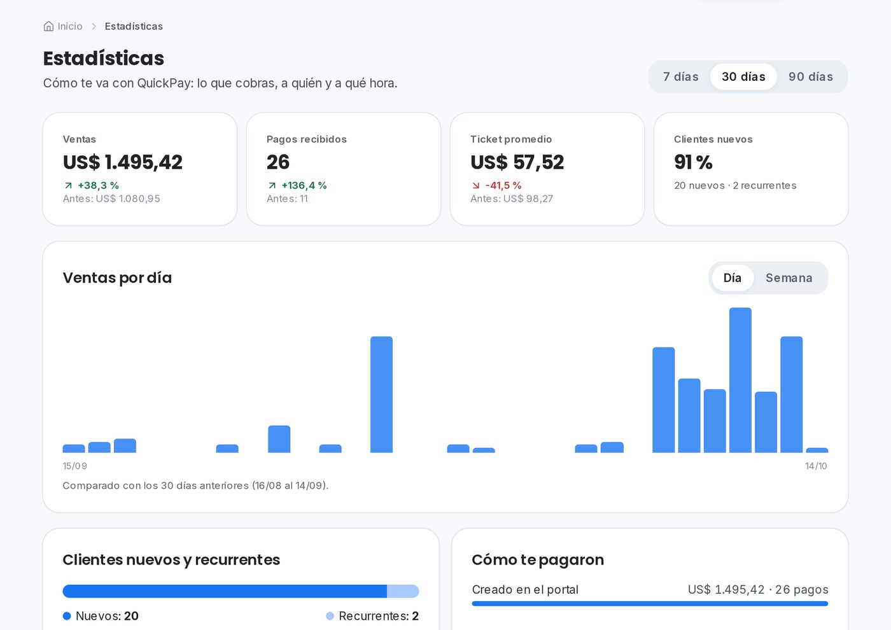Click the home icon in the breadcrumb
The image size is (891, 630).
(x=48, y=26)
